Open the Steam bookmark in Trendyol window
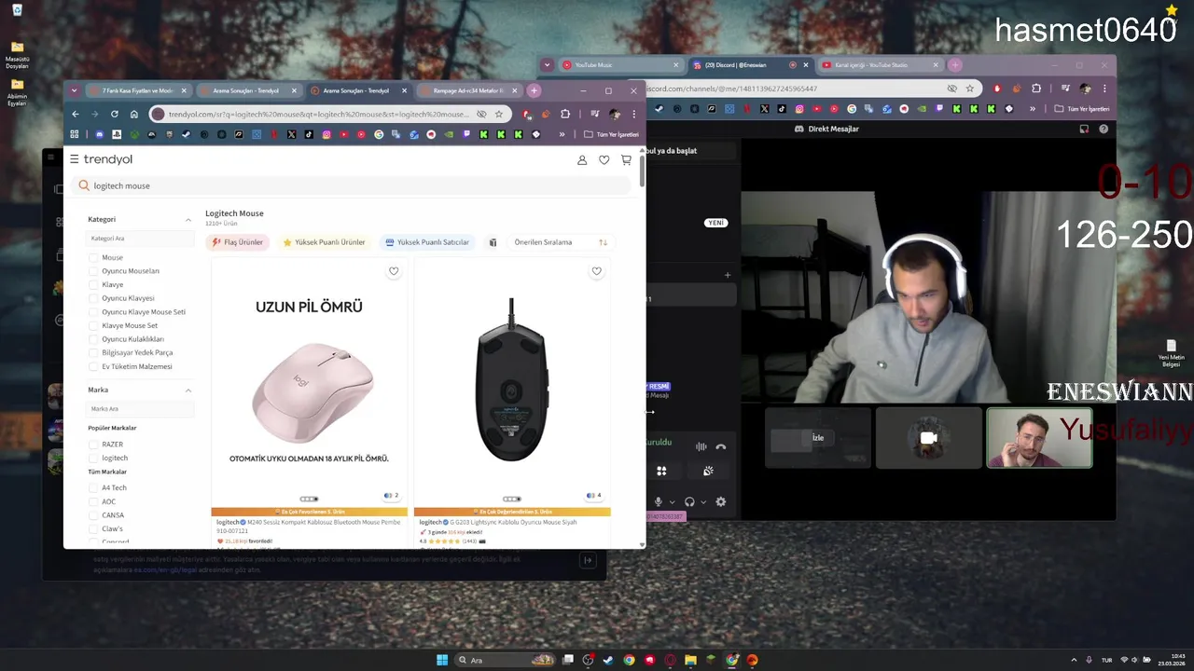 187,134
